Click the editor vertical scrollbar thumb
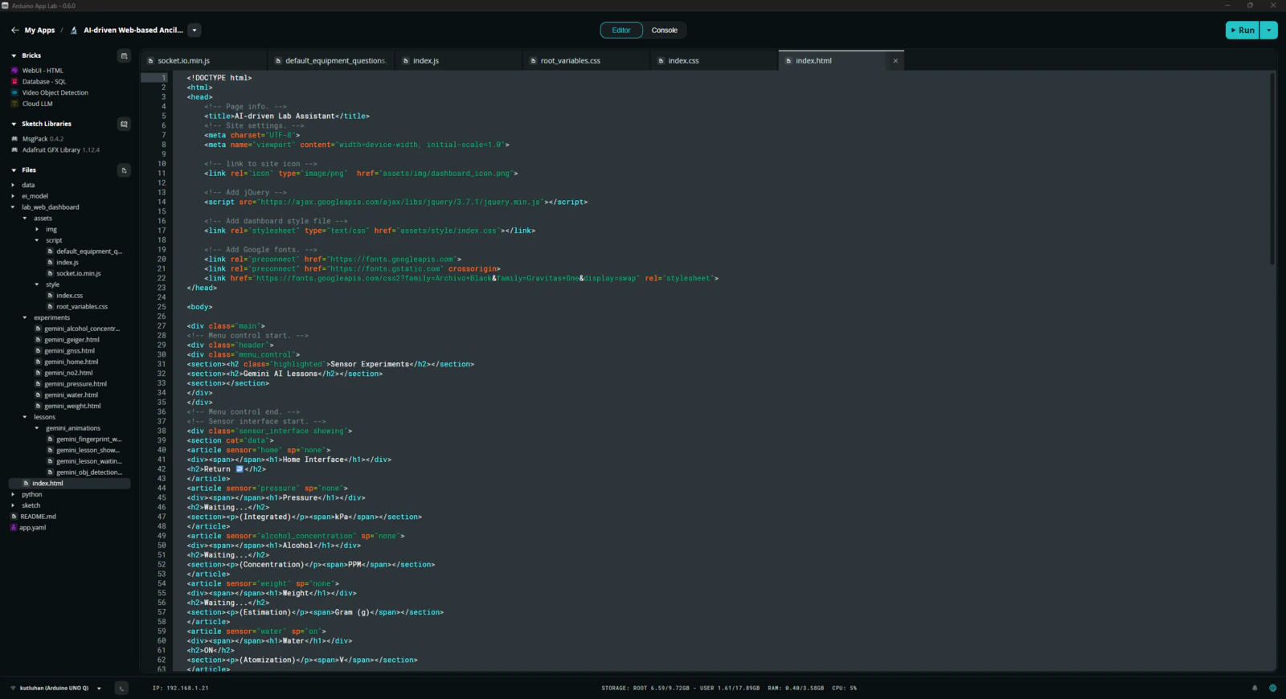The width and height of the screenshot is (1286, 699). (x=1272, y=169)
